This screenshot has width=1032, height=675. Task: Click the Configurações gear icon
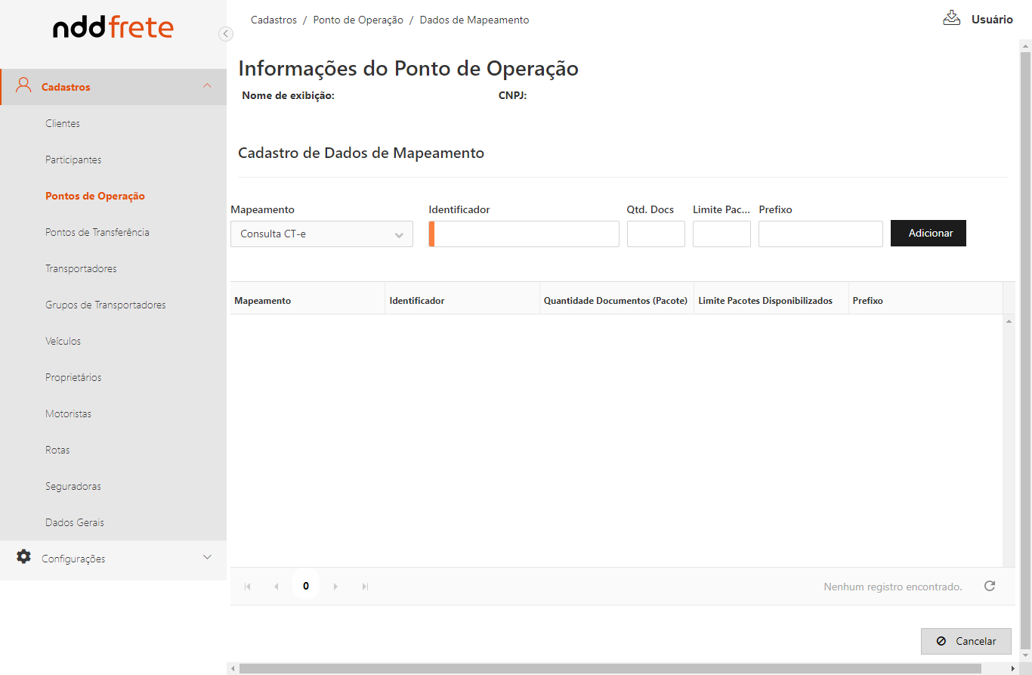tap(24, 557)
